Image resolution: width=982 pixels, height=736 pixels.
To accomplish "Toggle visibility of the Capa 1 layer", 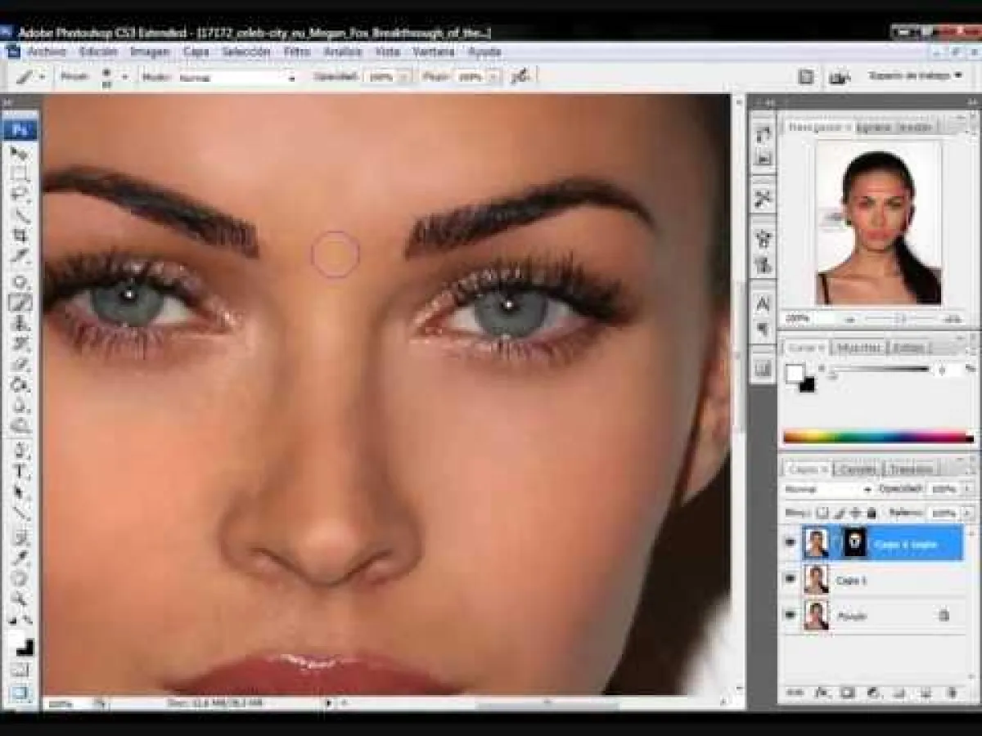I will [791, 579].
